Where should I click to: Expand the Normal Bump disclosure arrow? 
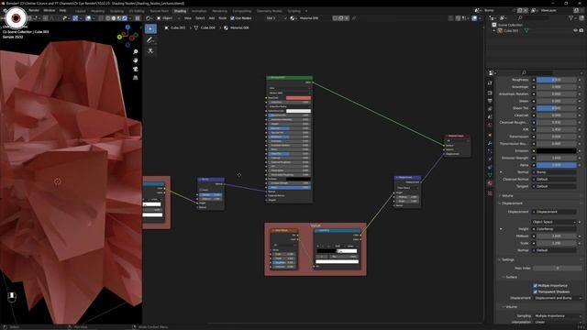[501, 172]
